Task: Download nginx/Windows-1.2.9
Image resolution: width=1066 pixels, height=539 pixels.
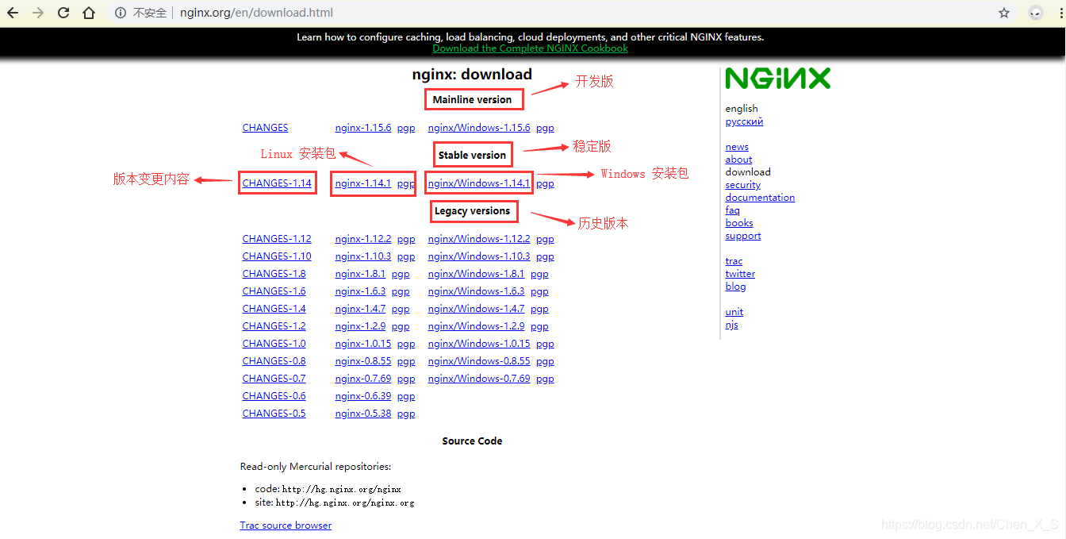Action: (x=476, y=326)
